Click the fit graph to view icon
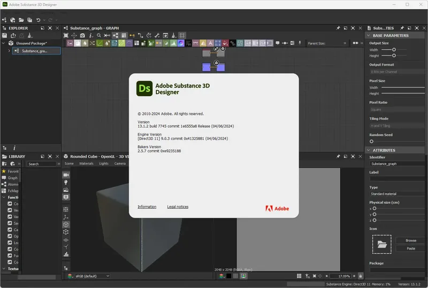The image size is (428, 288). [66, 35]
